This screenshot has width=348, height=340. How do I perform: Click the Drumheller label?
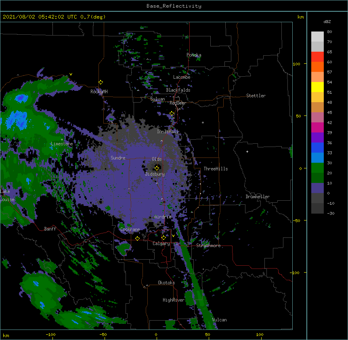click(258, 197)
